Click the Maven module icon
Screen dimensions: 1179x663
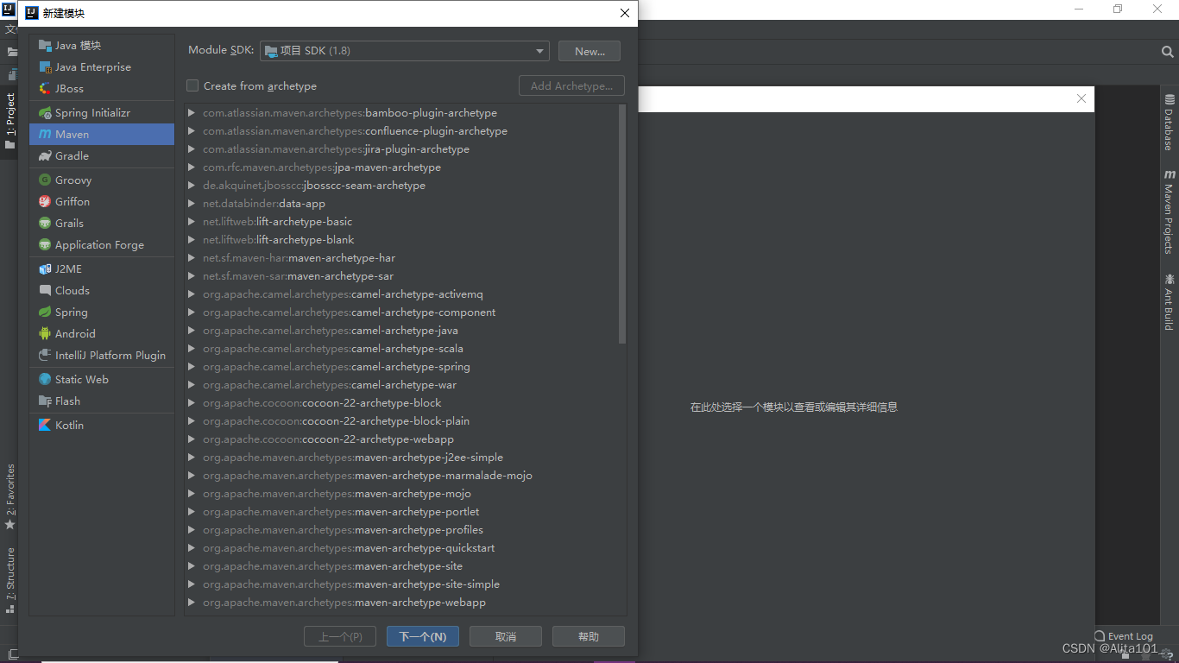pyautogui.click(x=45, y=135)
